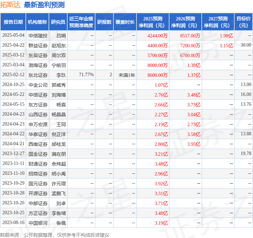This screenshot has width=253, height=238.
Task: Click the 1.98亿 forecast value
Action: click(x=227, y=36)
